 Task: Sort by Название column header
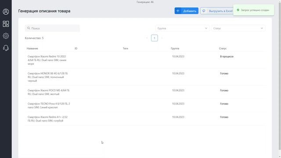32,49
